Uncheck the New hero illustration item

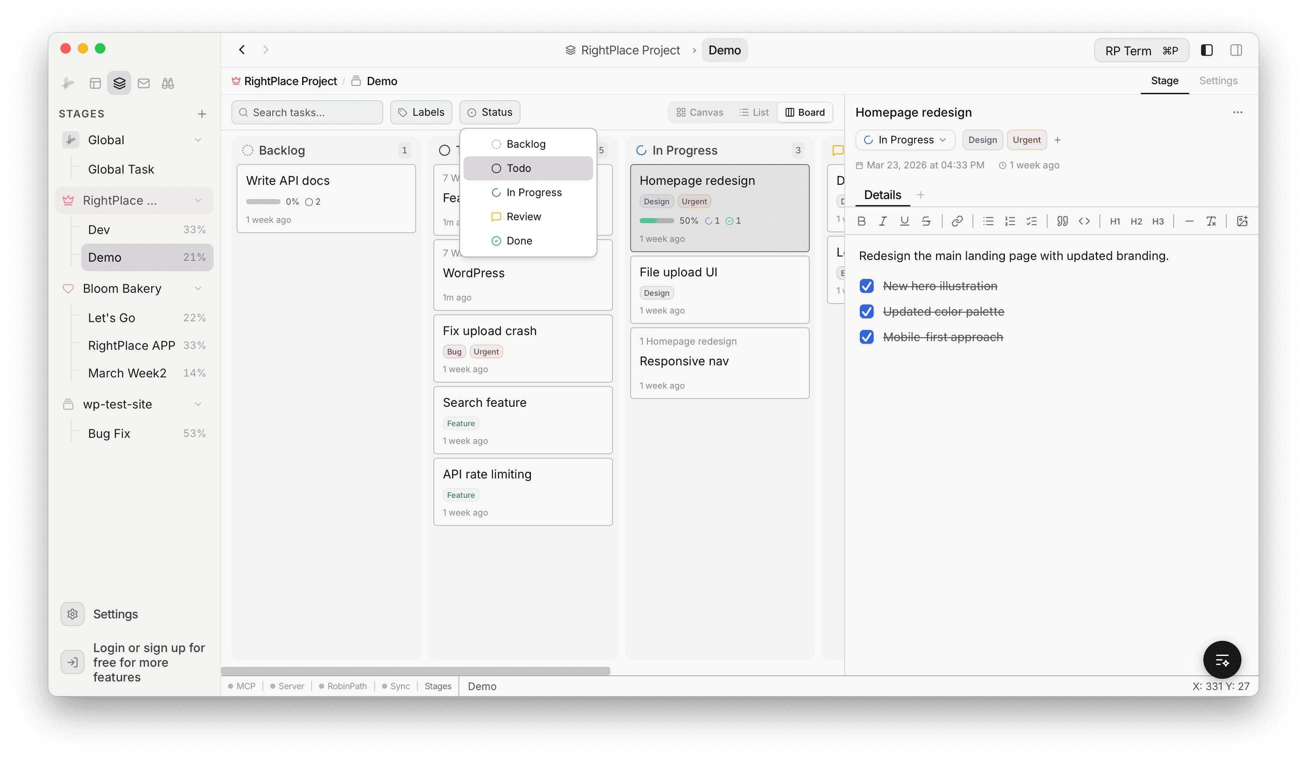(867, 286)
